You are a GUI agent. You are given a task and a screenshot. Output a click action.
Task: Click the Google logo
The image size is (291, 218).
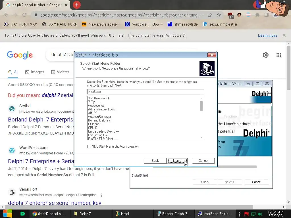click(x=20, y=55)
